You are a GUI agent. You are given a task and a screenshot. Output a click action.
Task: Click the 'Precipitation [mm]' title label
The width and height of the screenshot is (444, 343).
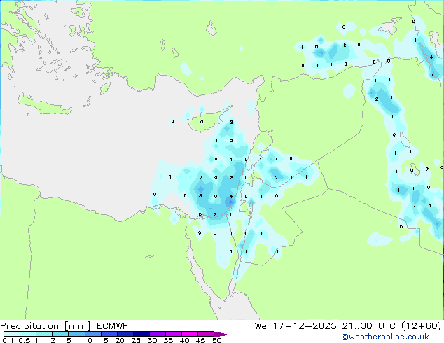[x=46, y=326]
